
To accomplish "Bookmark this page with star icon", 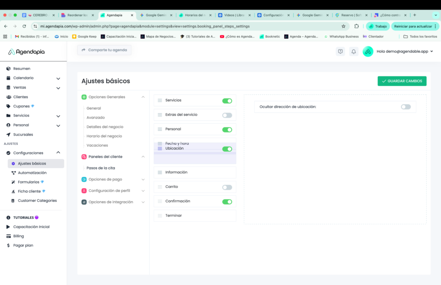I will (x=343, y=26).
